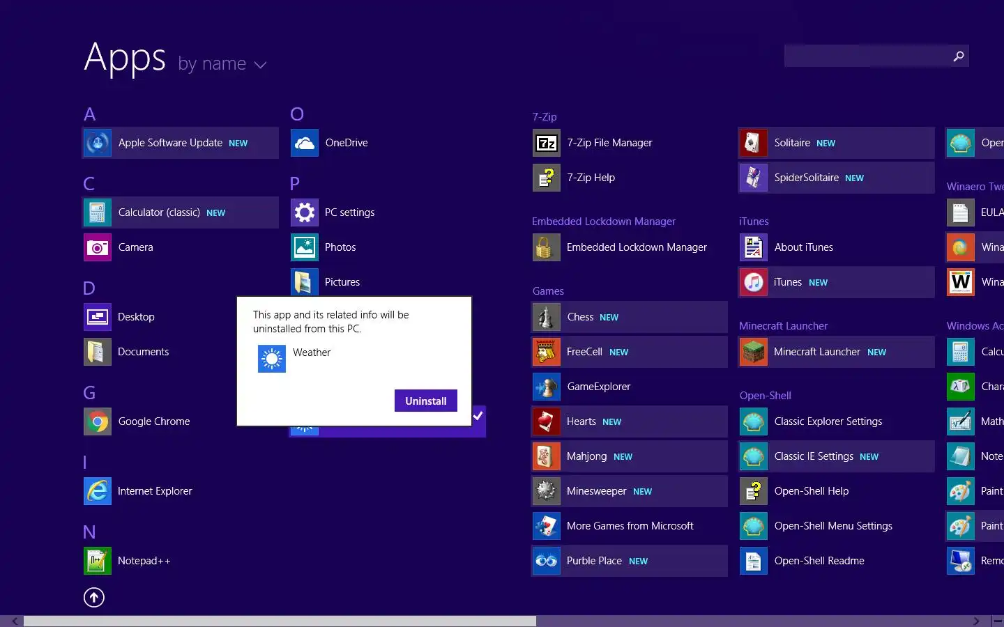Jump to letter A group header
Screen dimensions: 1004x627
point(89,114)
